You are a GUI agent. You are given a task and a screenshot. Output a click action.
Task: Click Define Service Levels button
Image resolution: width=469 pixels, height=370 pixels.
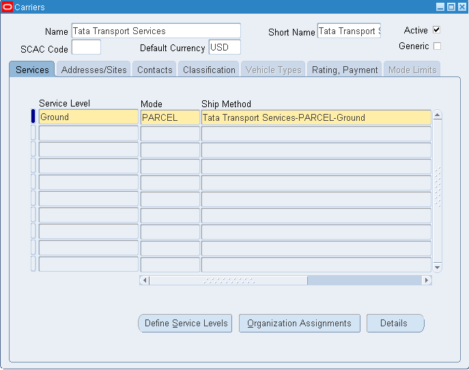186,323
